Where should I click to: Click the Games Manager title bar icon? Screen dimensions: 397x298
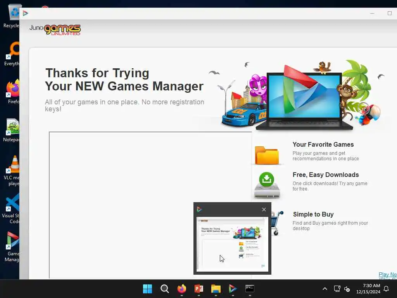tap(25, 13)
